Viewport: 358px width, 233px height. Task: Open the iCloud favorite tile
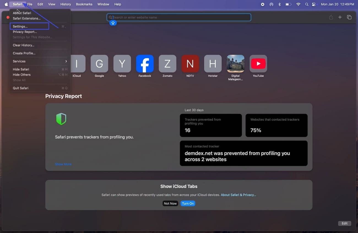(77, 64)
